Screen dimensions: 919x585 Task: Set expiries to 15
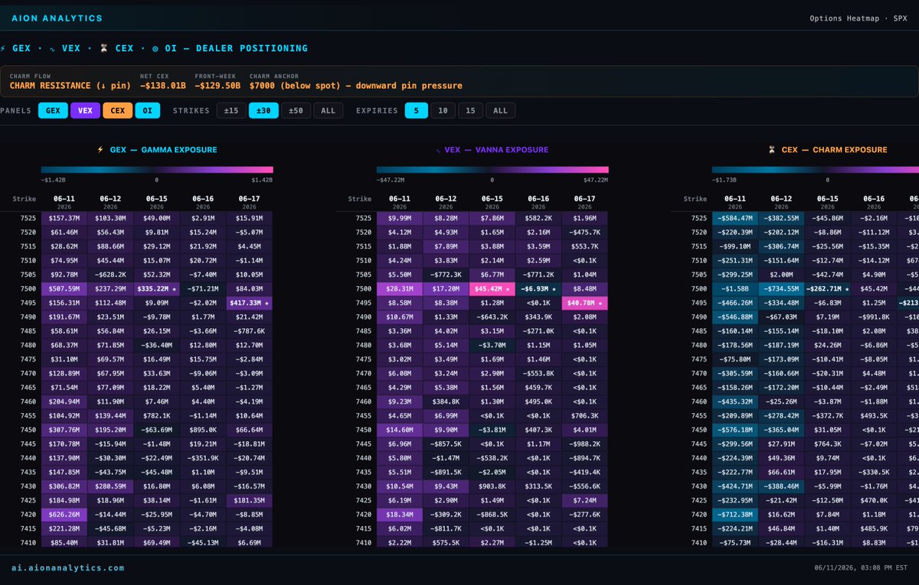click(x=470, y=111)
